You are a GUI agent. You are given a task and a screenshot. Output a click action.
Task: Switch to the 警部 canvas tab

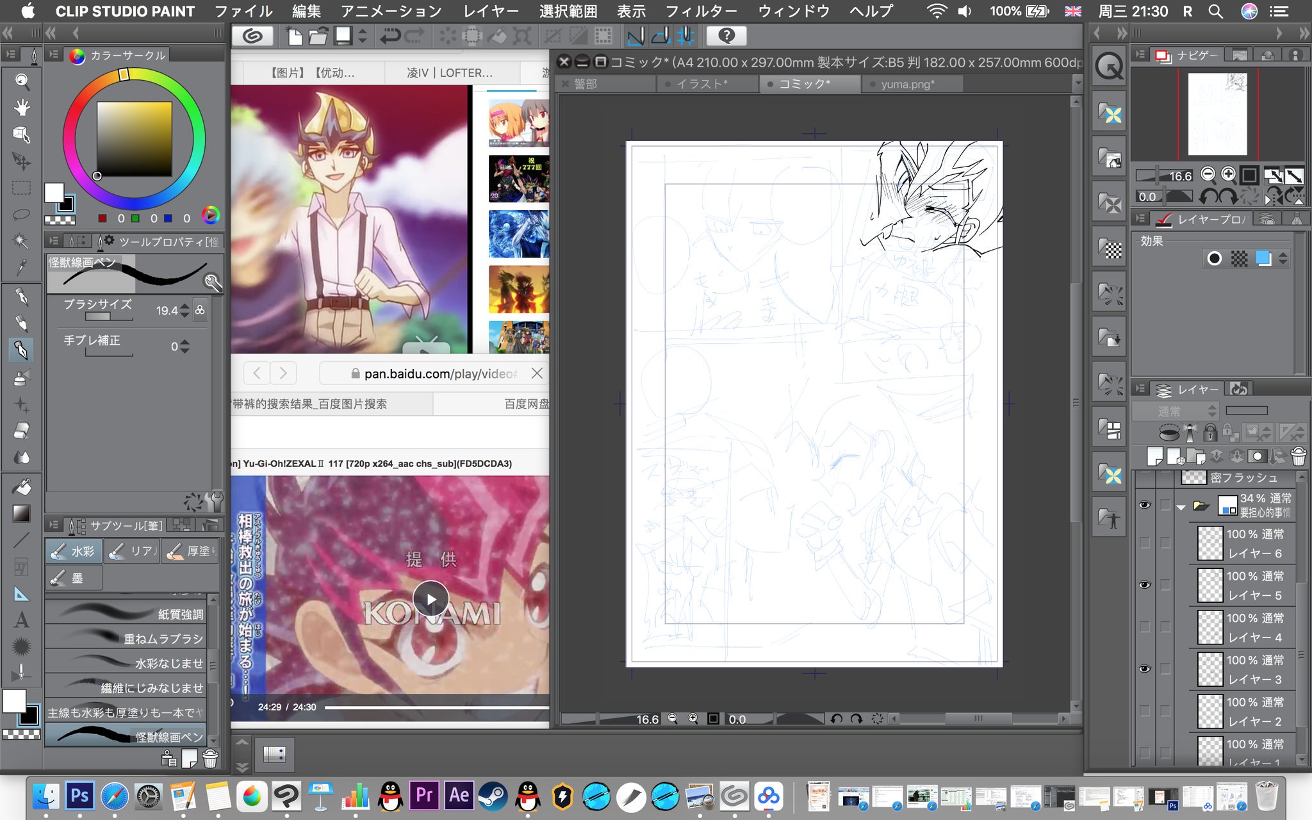click(605, 84)
